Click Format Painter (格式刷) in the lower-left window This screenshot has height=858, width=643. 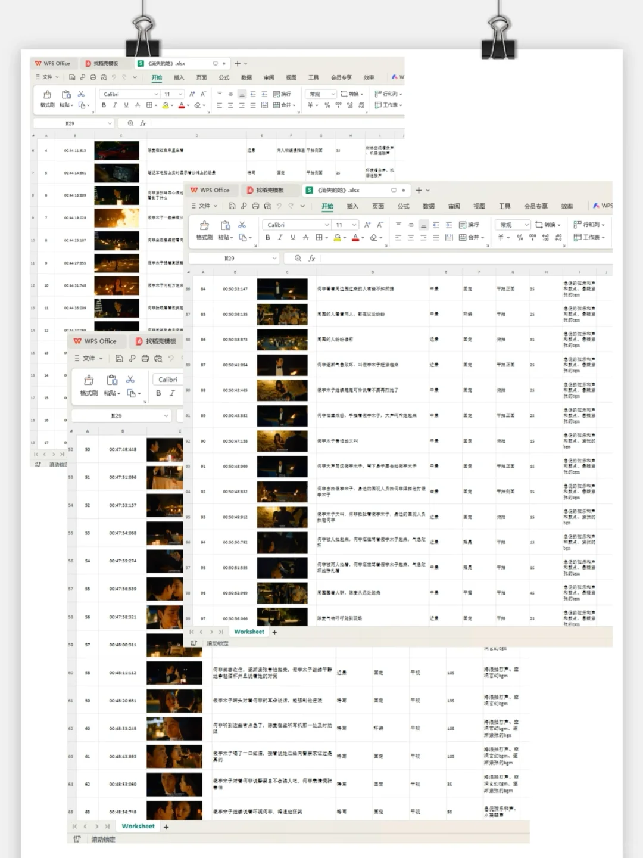click(89, 386)
